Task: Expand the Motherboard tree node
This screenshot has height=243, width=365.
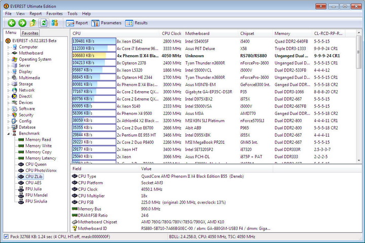Action: (x=9, y=53)
